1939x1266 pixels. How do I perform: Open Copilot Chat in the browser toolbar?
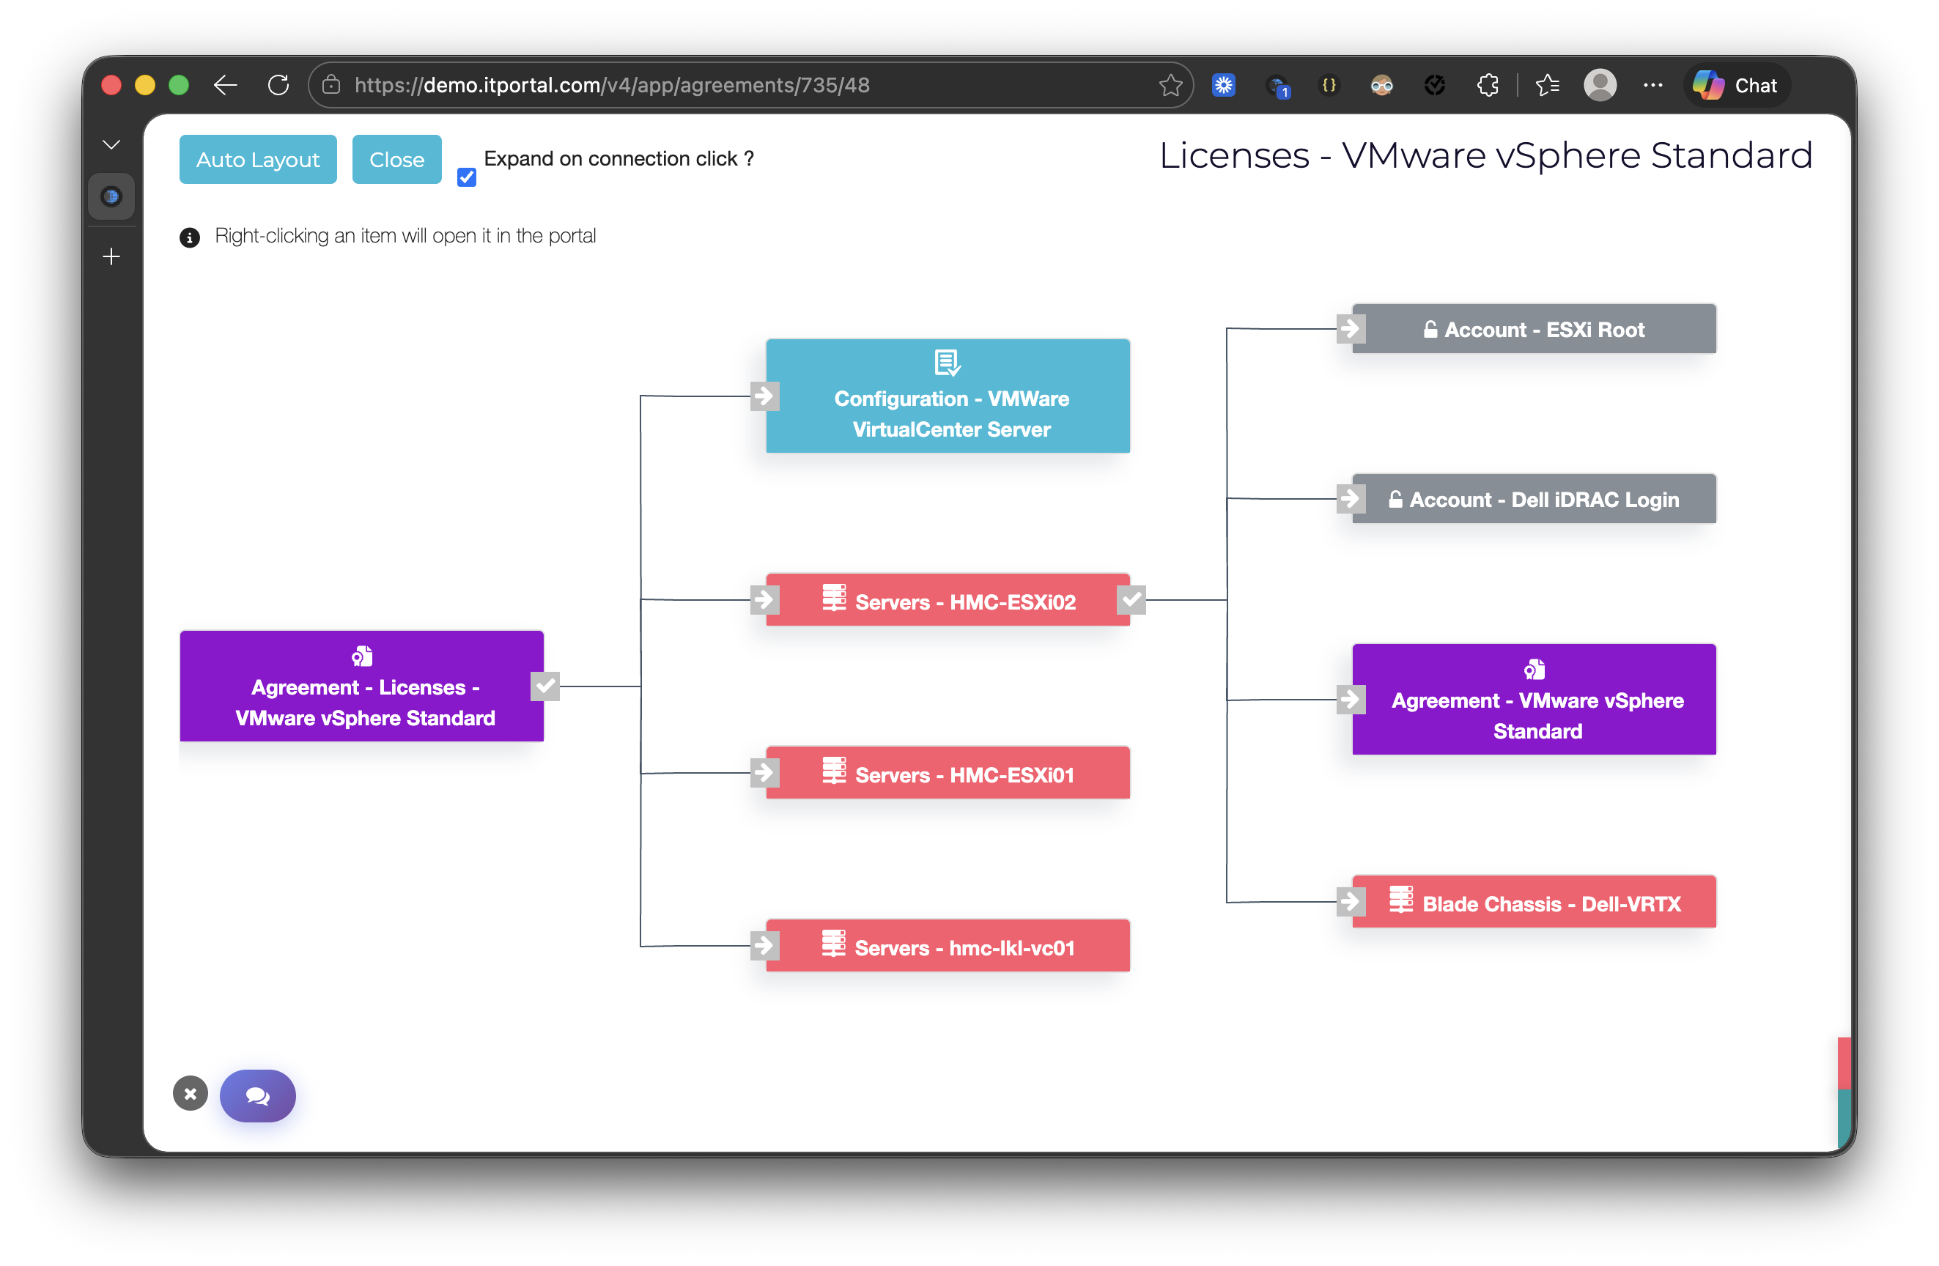click(x=1735, y=85)
